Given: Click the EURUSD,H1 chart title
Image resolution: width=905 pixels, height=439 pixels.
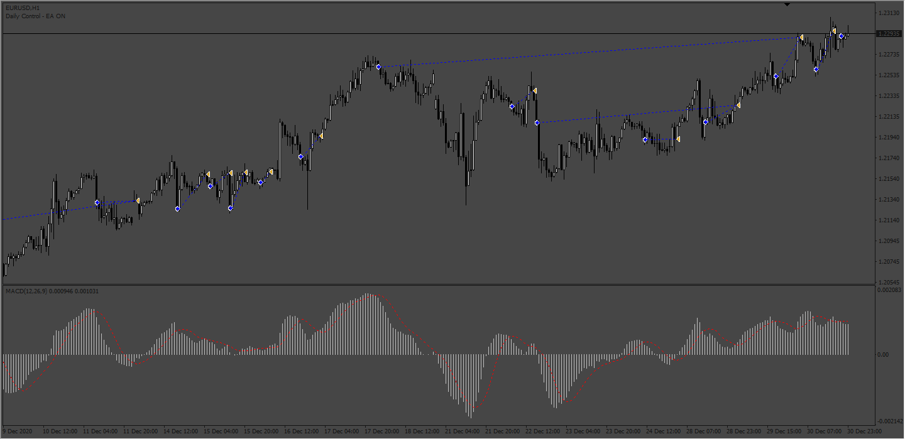Looking at the screenshot, I should point(23,8).
